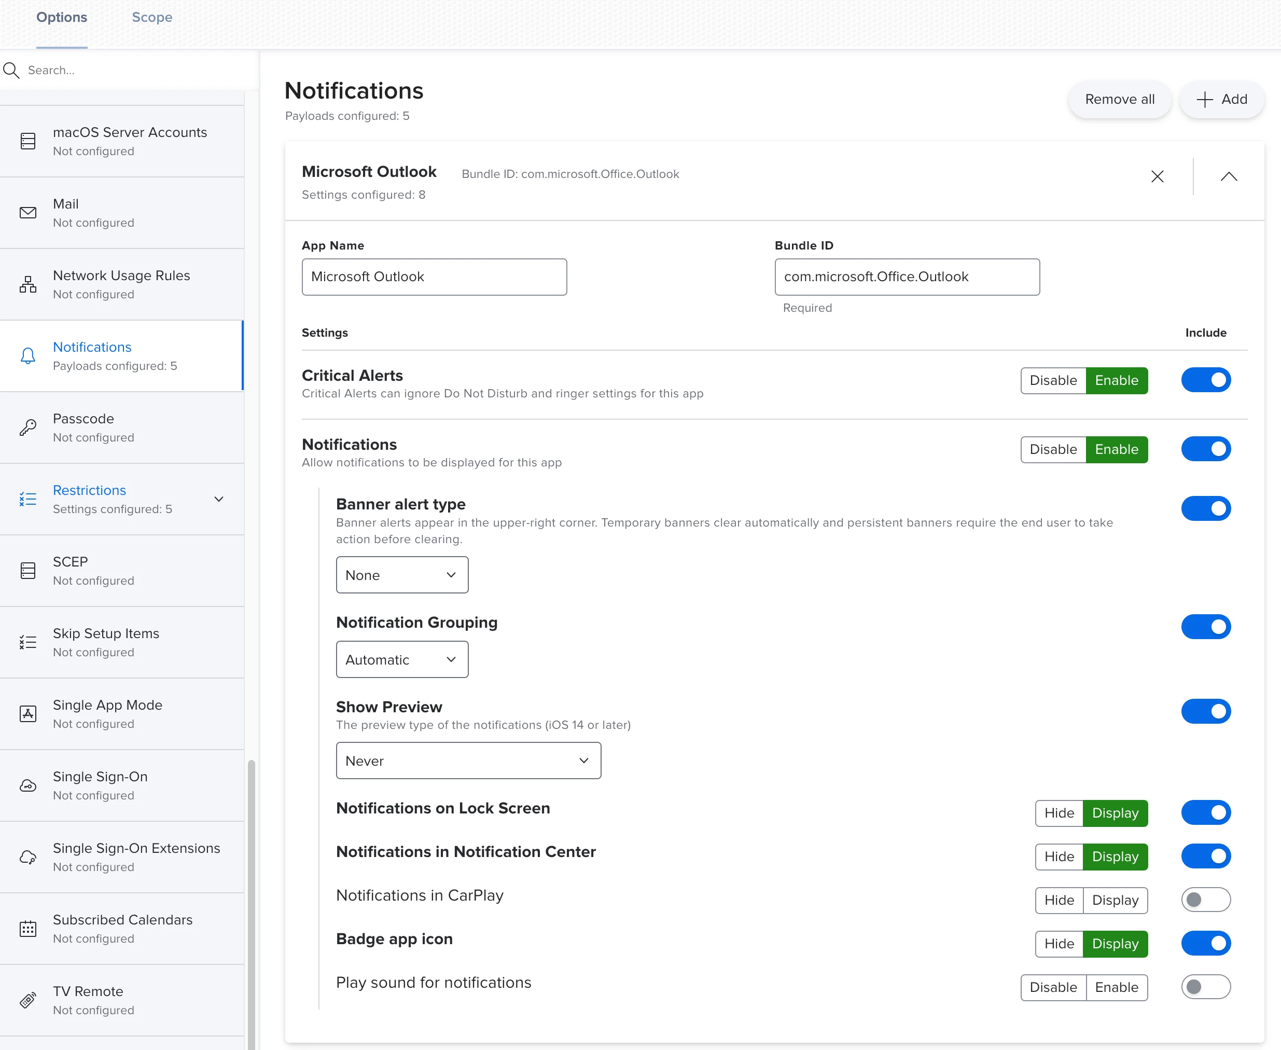Open the Single Sign-On Extensions payload
The image size is (1281, 1050).
121,857
